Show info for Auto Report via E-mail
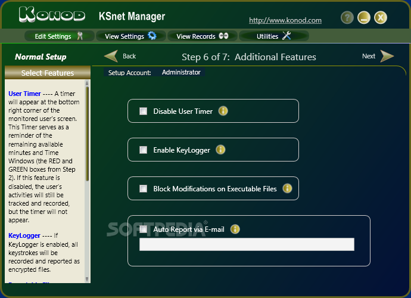The height and width of the screenshot is (298, 411). click(x=235, y=229)
